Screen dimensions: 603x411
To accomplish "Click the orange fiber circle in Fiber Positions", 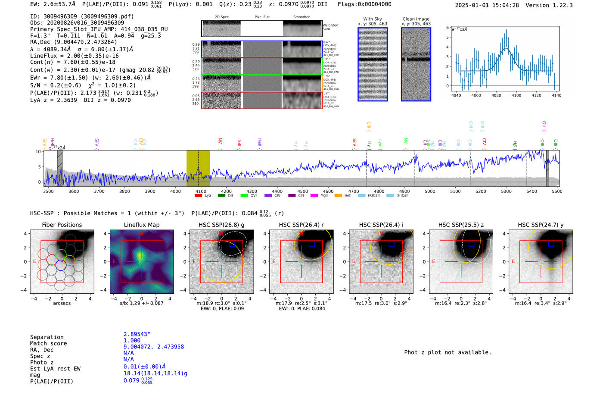I will coord(70,260).
